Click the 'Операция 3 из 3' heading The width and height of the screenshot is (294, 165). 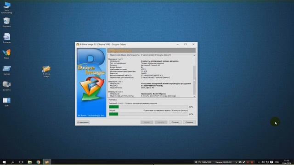coord(115,92)
